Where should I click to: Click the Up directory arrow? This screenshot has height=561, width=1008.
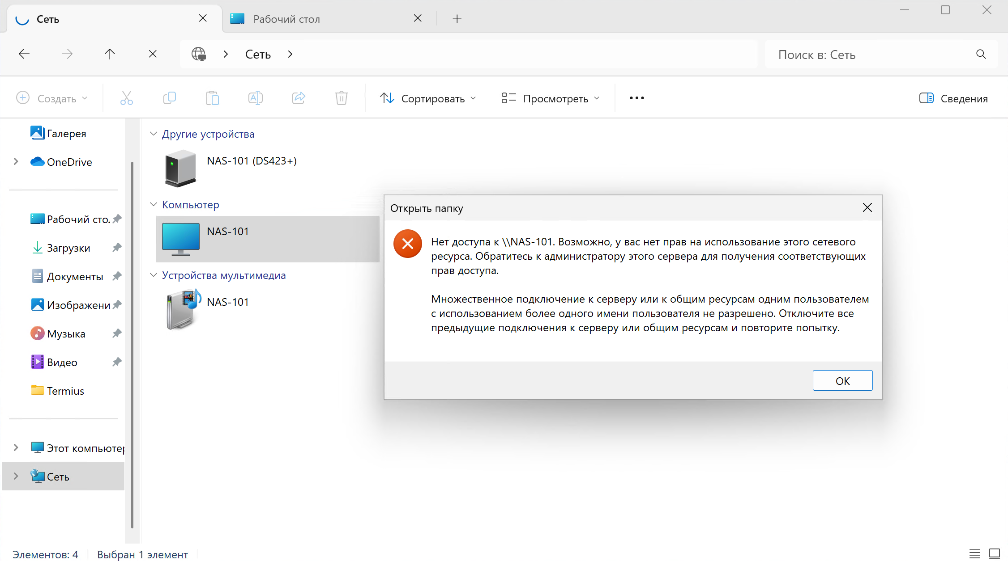click(x=110, y=54)
